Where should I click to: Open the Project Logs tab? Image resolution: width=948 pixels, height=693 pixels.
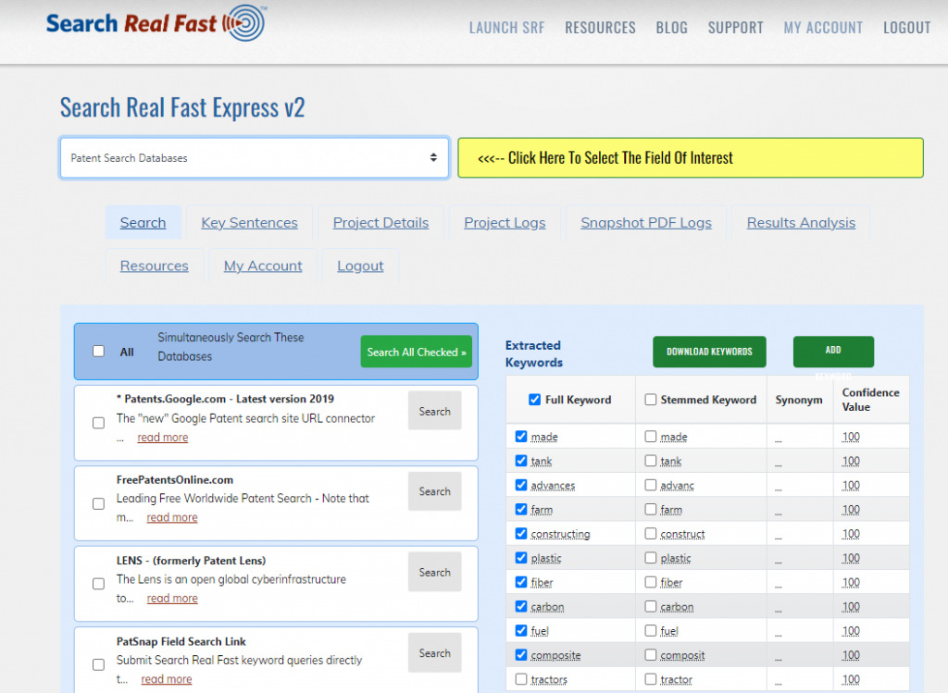click(x=505, y=222)
